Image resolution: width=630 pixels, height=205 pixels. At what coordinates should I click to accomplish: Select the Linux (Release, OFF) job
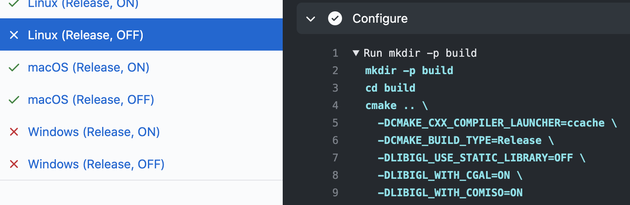[141, 34]
